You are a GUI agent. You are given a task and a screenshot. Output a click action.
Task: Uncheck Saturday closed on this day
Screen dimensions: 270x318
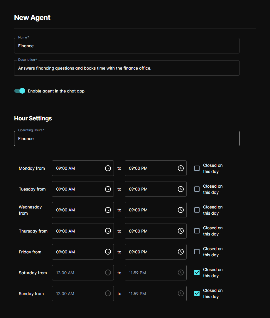tap(197, 272)
